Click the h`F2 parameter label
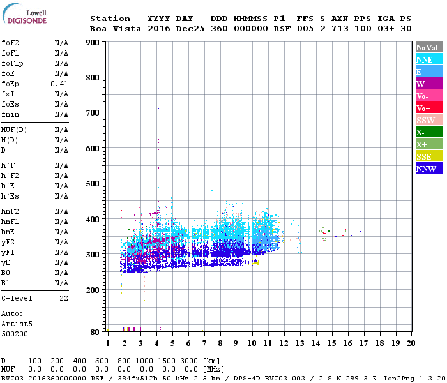 click(10, 176)
